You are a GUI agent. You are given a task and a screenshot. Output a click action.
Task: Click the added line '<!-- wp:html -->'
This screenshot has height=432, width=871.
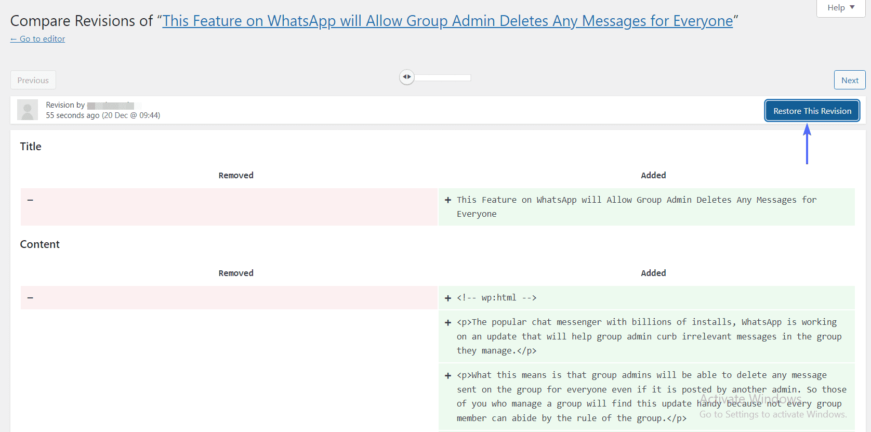point(496,298)
